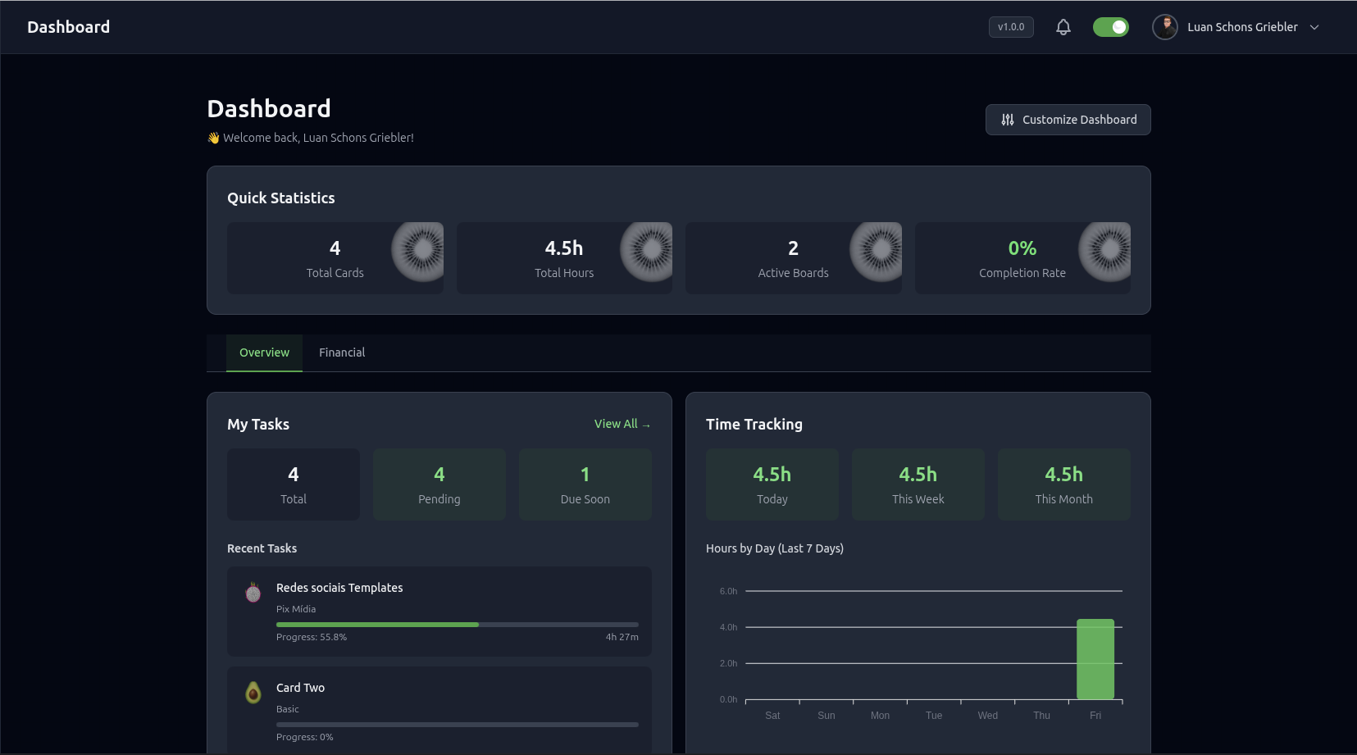The height and width of the screenshot is (755, 1357).
Task: Click the Customize Dashboard button
Action: (x=1068, y=120)
